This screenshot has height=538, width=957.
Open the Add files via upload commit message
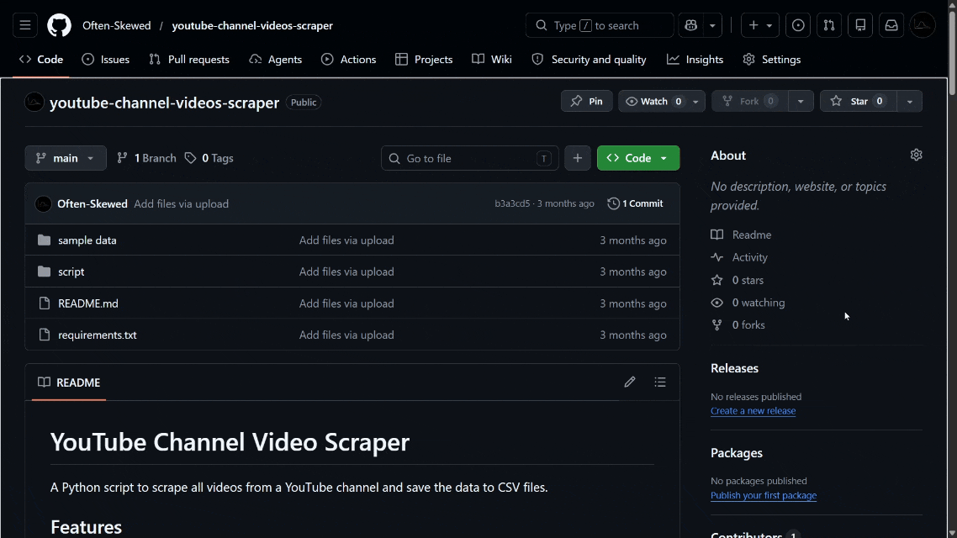tap(182, 203)
